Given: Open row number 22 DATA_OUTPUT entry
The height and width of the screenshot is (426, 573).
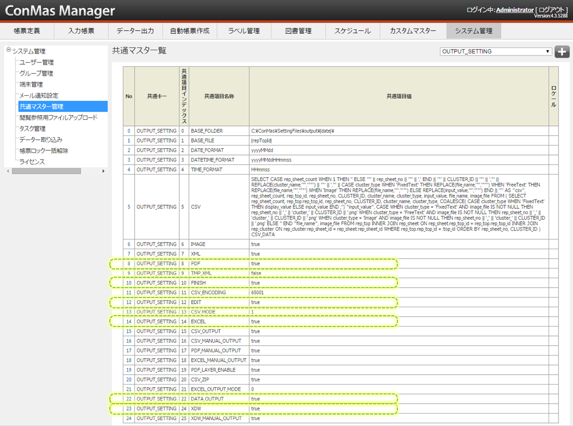Looking at the screenshot, I should 129,399.
